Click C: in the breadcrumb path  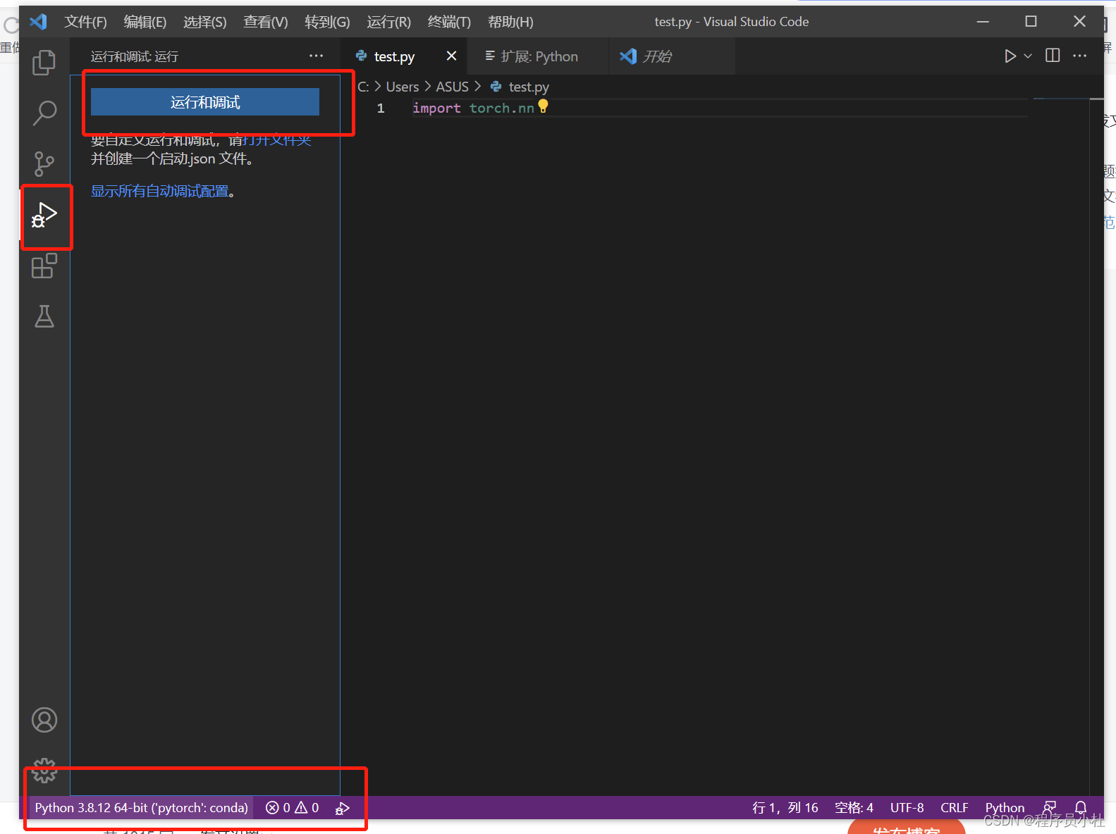pyautogui.click(x=363, y=87)
